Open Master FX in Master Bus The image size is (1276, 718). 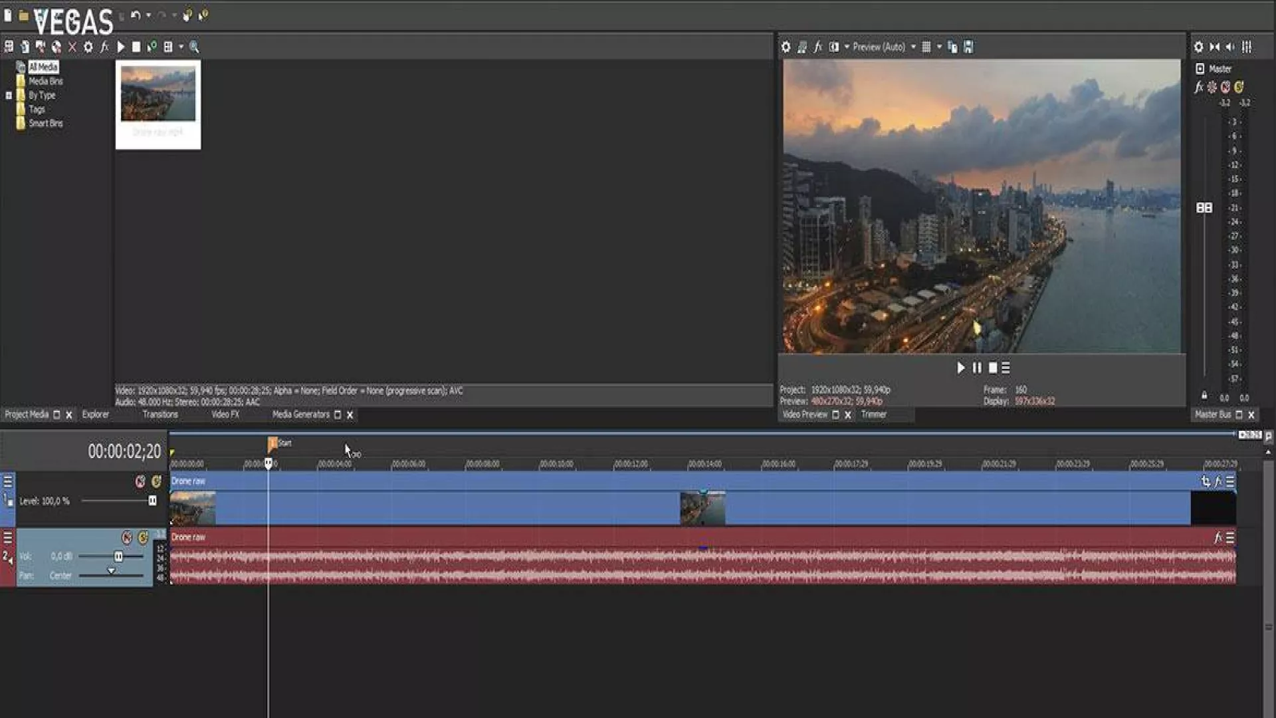tap(1199, 87)
